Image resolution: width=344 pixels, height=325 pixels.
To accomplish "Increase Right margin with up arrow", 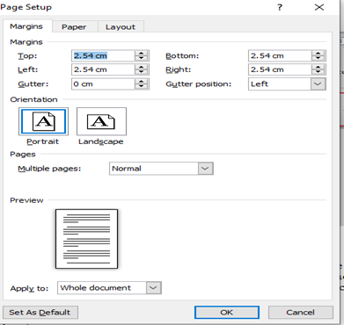I will point(318,68).
